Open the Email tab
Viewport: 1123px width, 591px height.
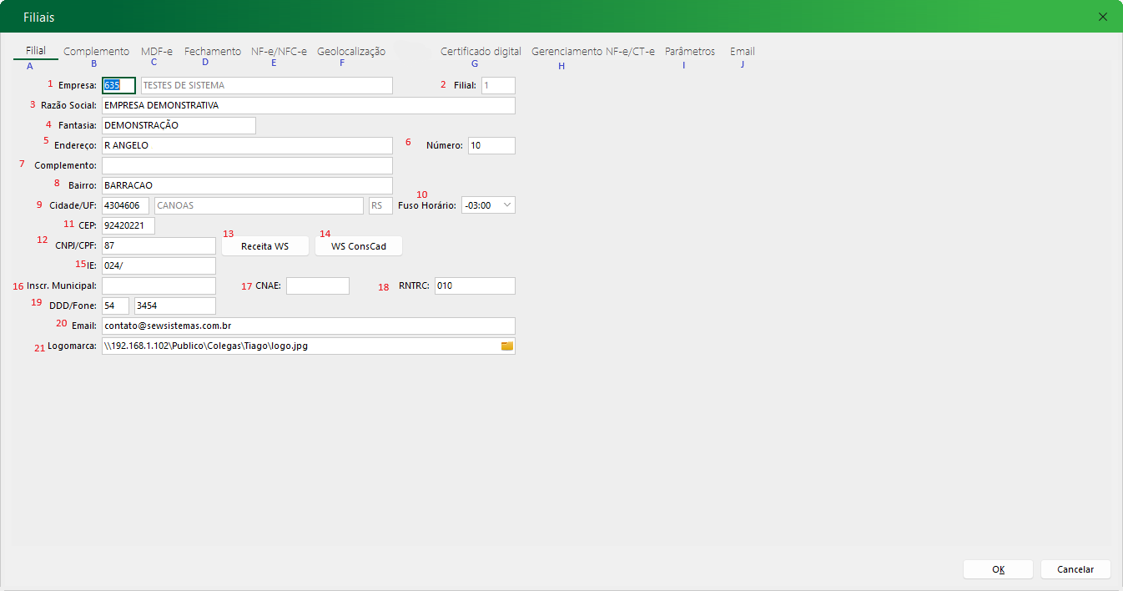pyautogui.click(x=743, y=52)
